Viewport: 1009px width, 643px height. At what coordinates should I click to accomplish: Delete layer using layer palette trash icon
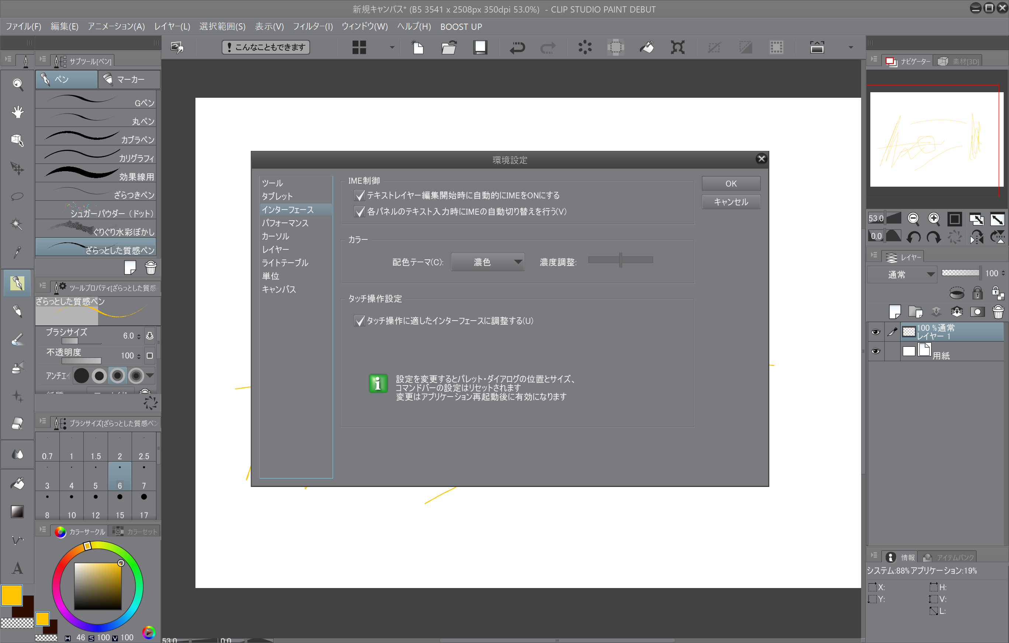click(x=998, y=311)
